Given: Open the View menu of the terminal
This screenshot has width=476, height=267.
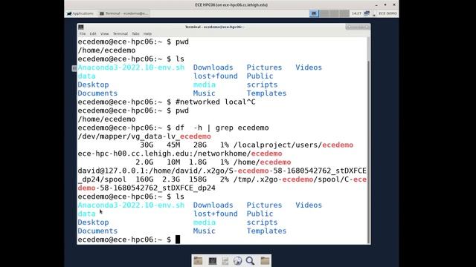Looking at the screenshot, I should click(x=104, y=33).
